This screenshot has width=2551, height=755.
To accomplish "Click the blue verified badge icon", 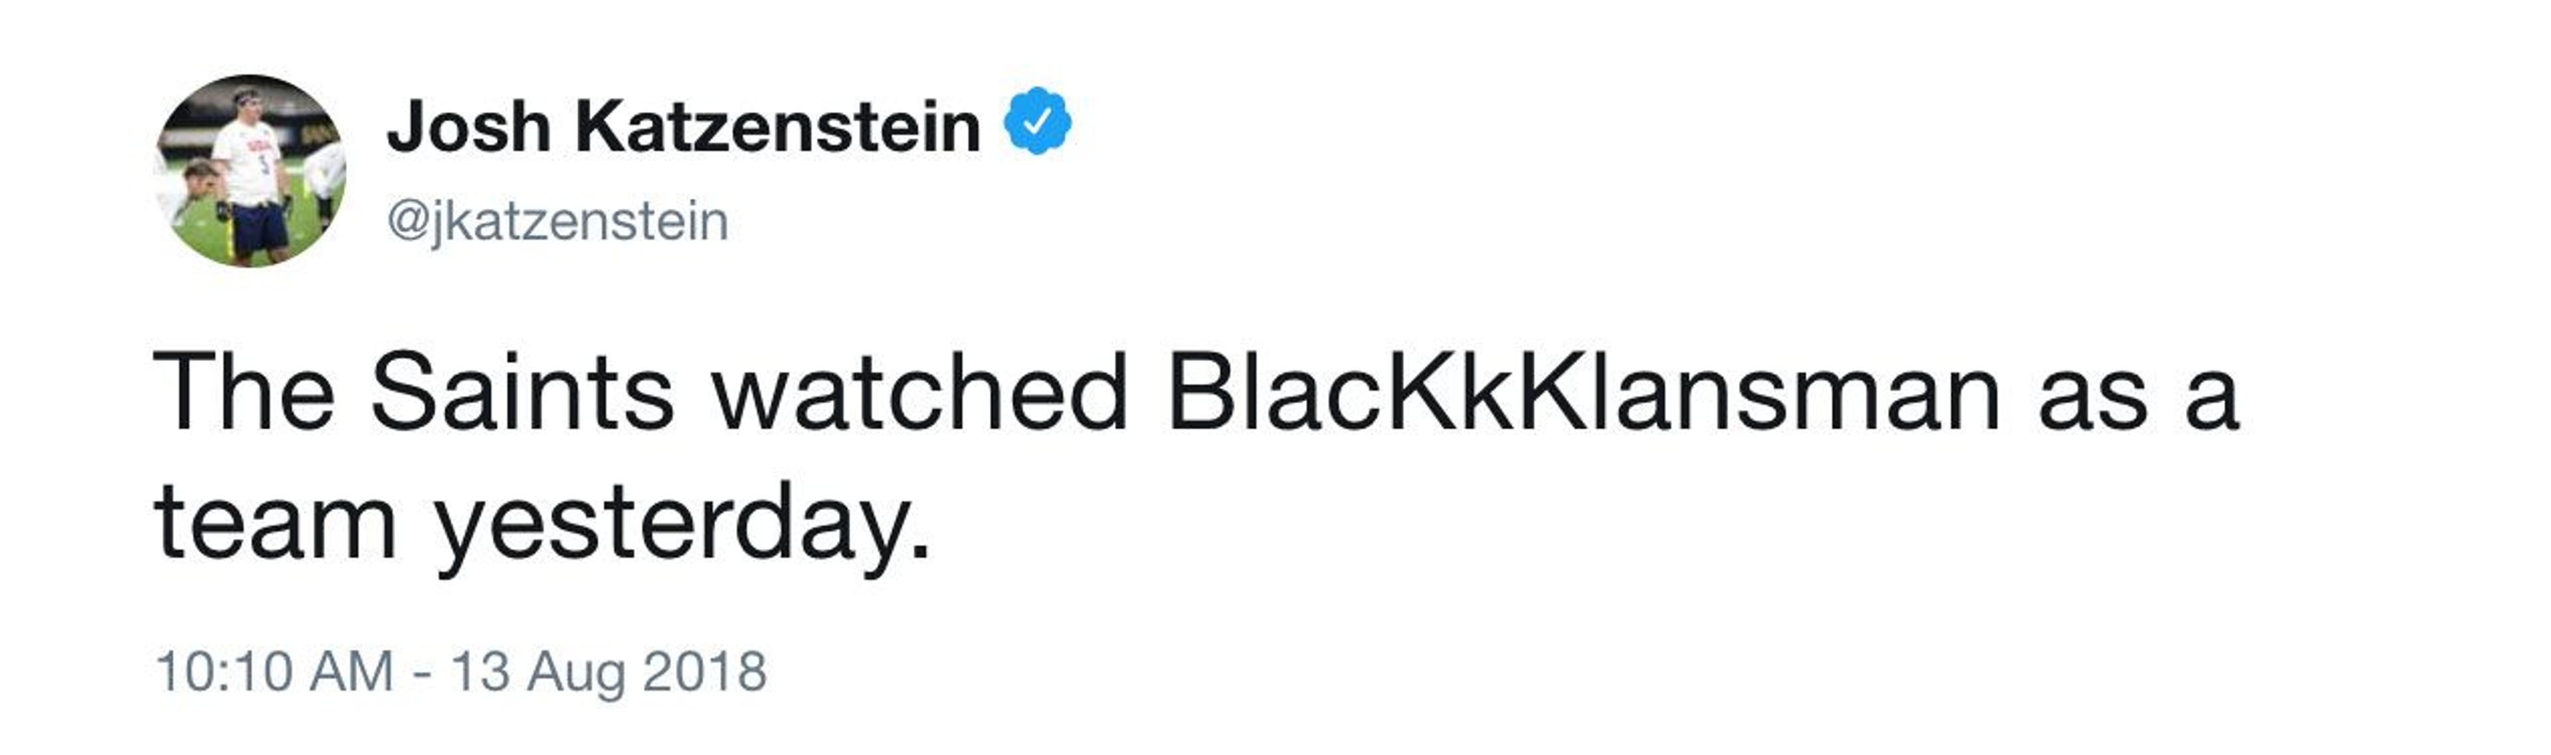I will coord(1037,121).
